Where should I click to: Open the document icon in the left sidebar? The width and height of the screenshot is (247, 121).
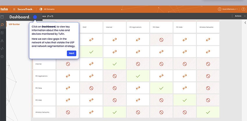(2, 33)
